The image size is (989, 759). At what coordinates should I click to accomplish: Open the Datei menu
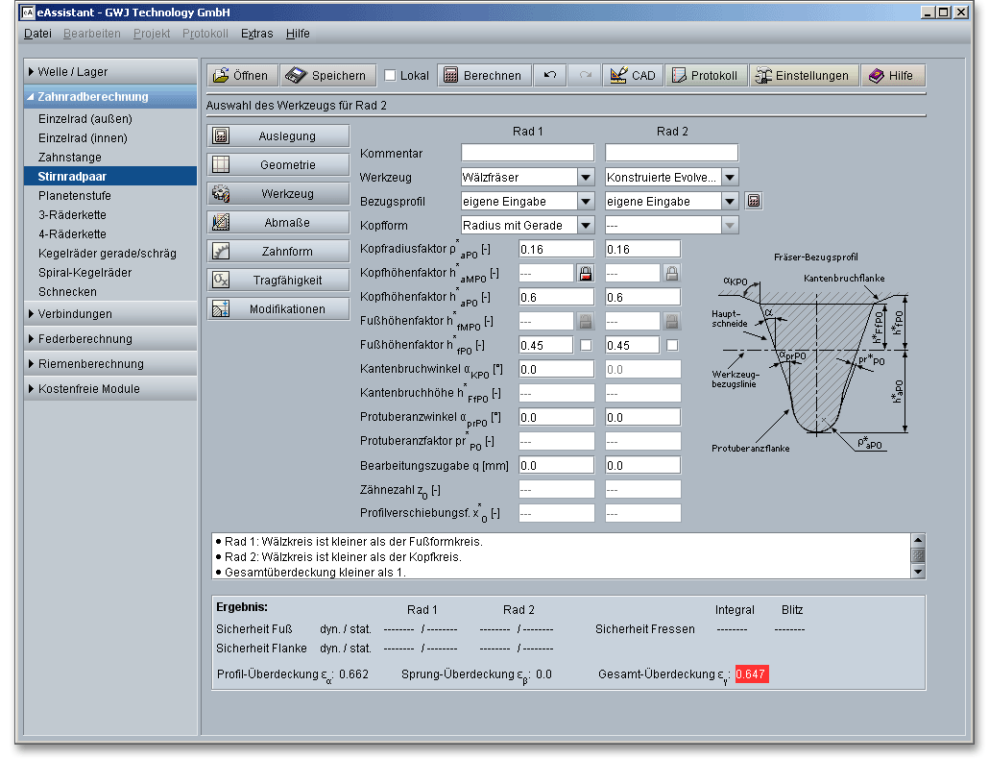[37, 34]
